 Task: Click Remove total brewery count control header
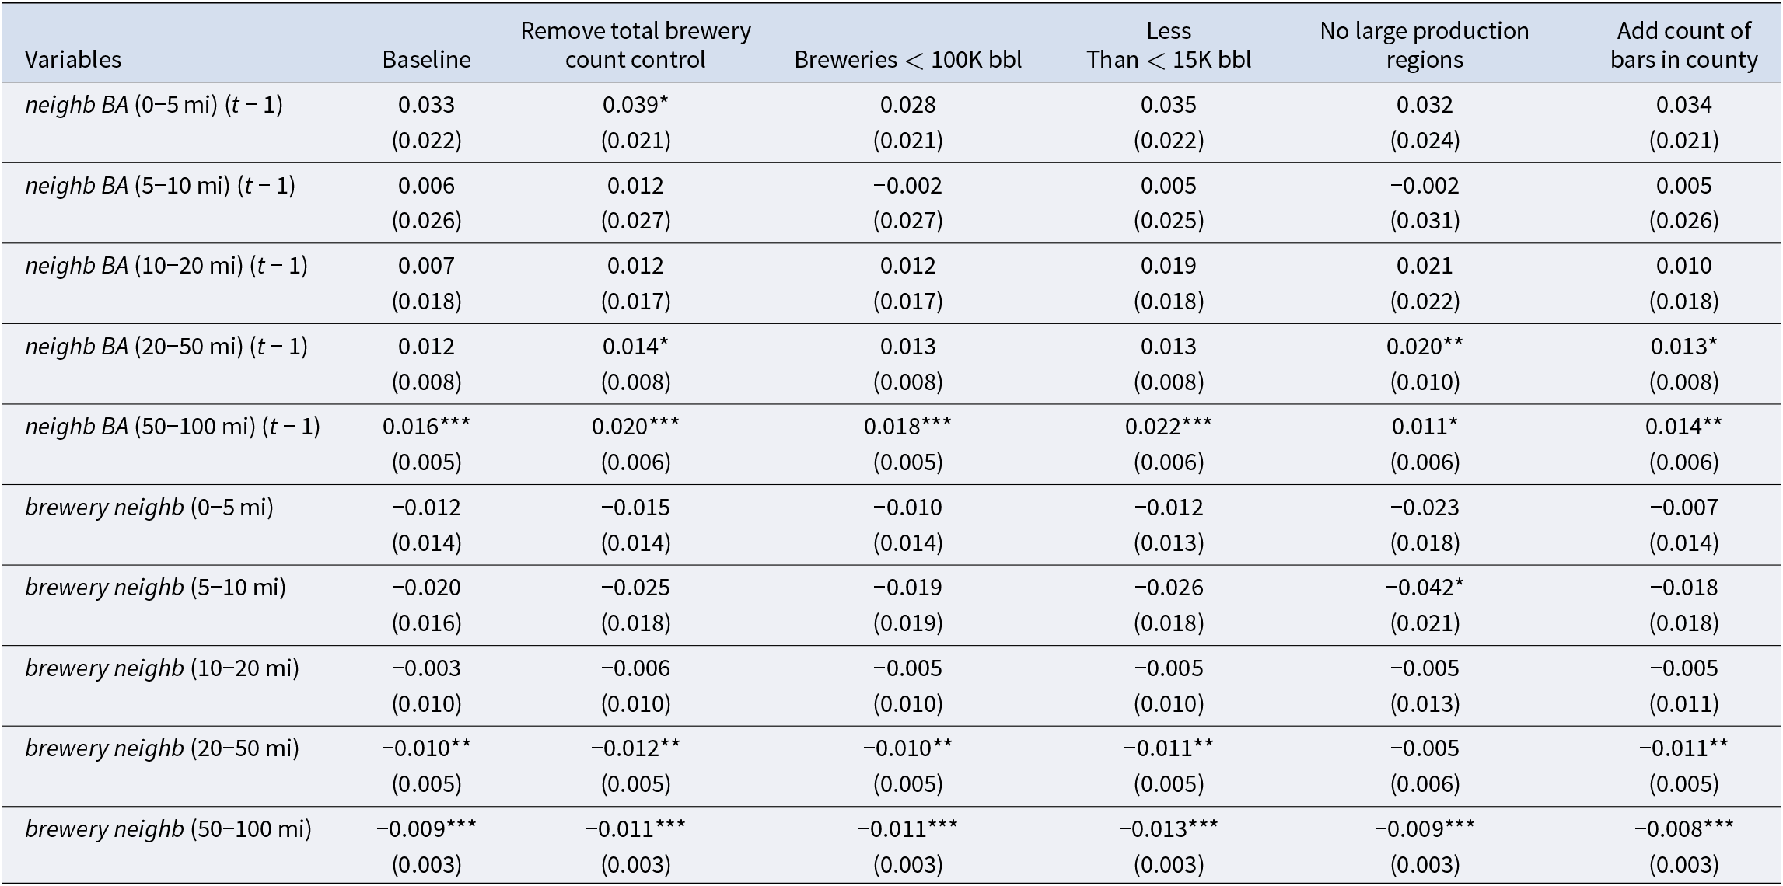click(x=635, y=45)
